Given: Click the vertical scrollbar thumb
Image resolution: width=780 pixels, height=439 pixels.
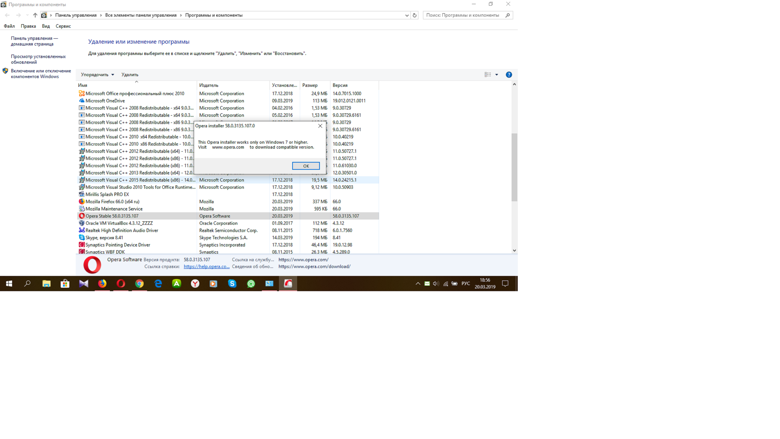Looking at the screenshot, I should tap(514, 167).
